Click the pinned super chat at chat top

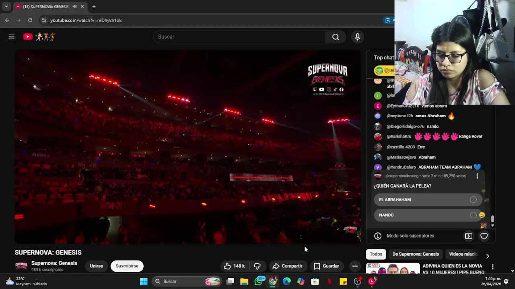384,70
